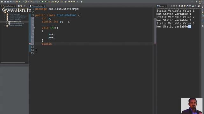Click the Open Perspective icon
This screenshot has width=204, height=114.
[196, 2]
